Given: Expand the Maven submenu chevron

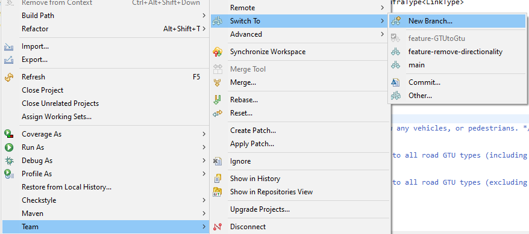Looking at the screenshot, I should coord(204,214).
